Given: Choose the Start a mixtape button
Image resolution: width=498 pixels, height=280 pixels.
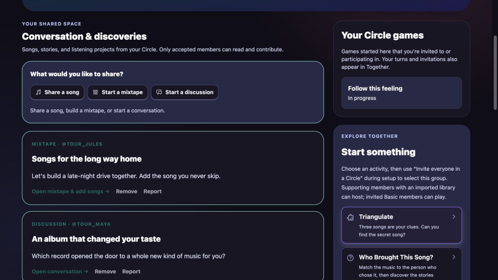Looking at the screenshot, I should click(x=118, y=92).
